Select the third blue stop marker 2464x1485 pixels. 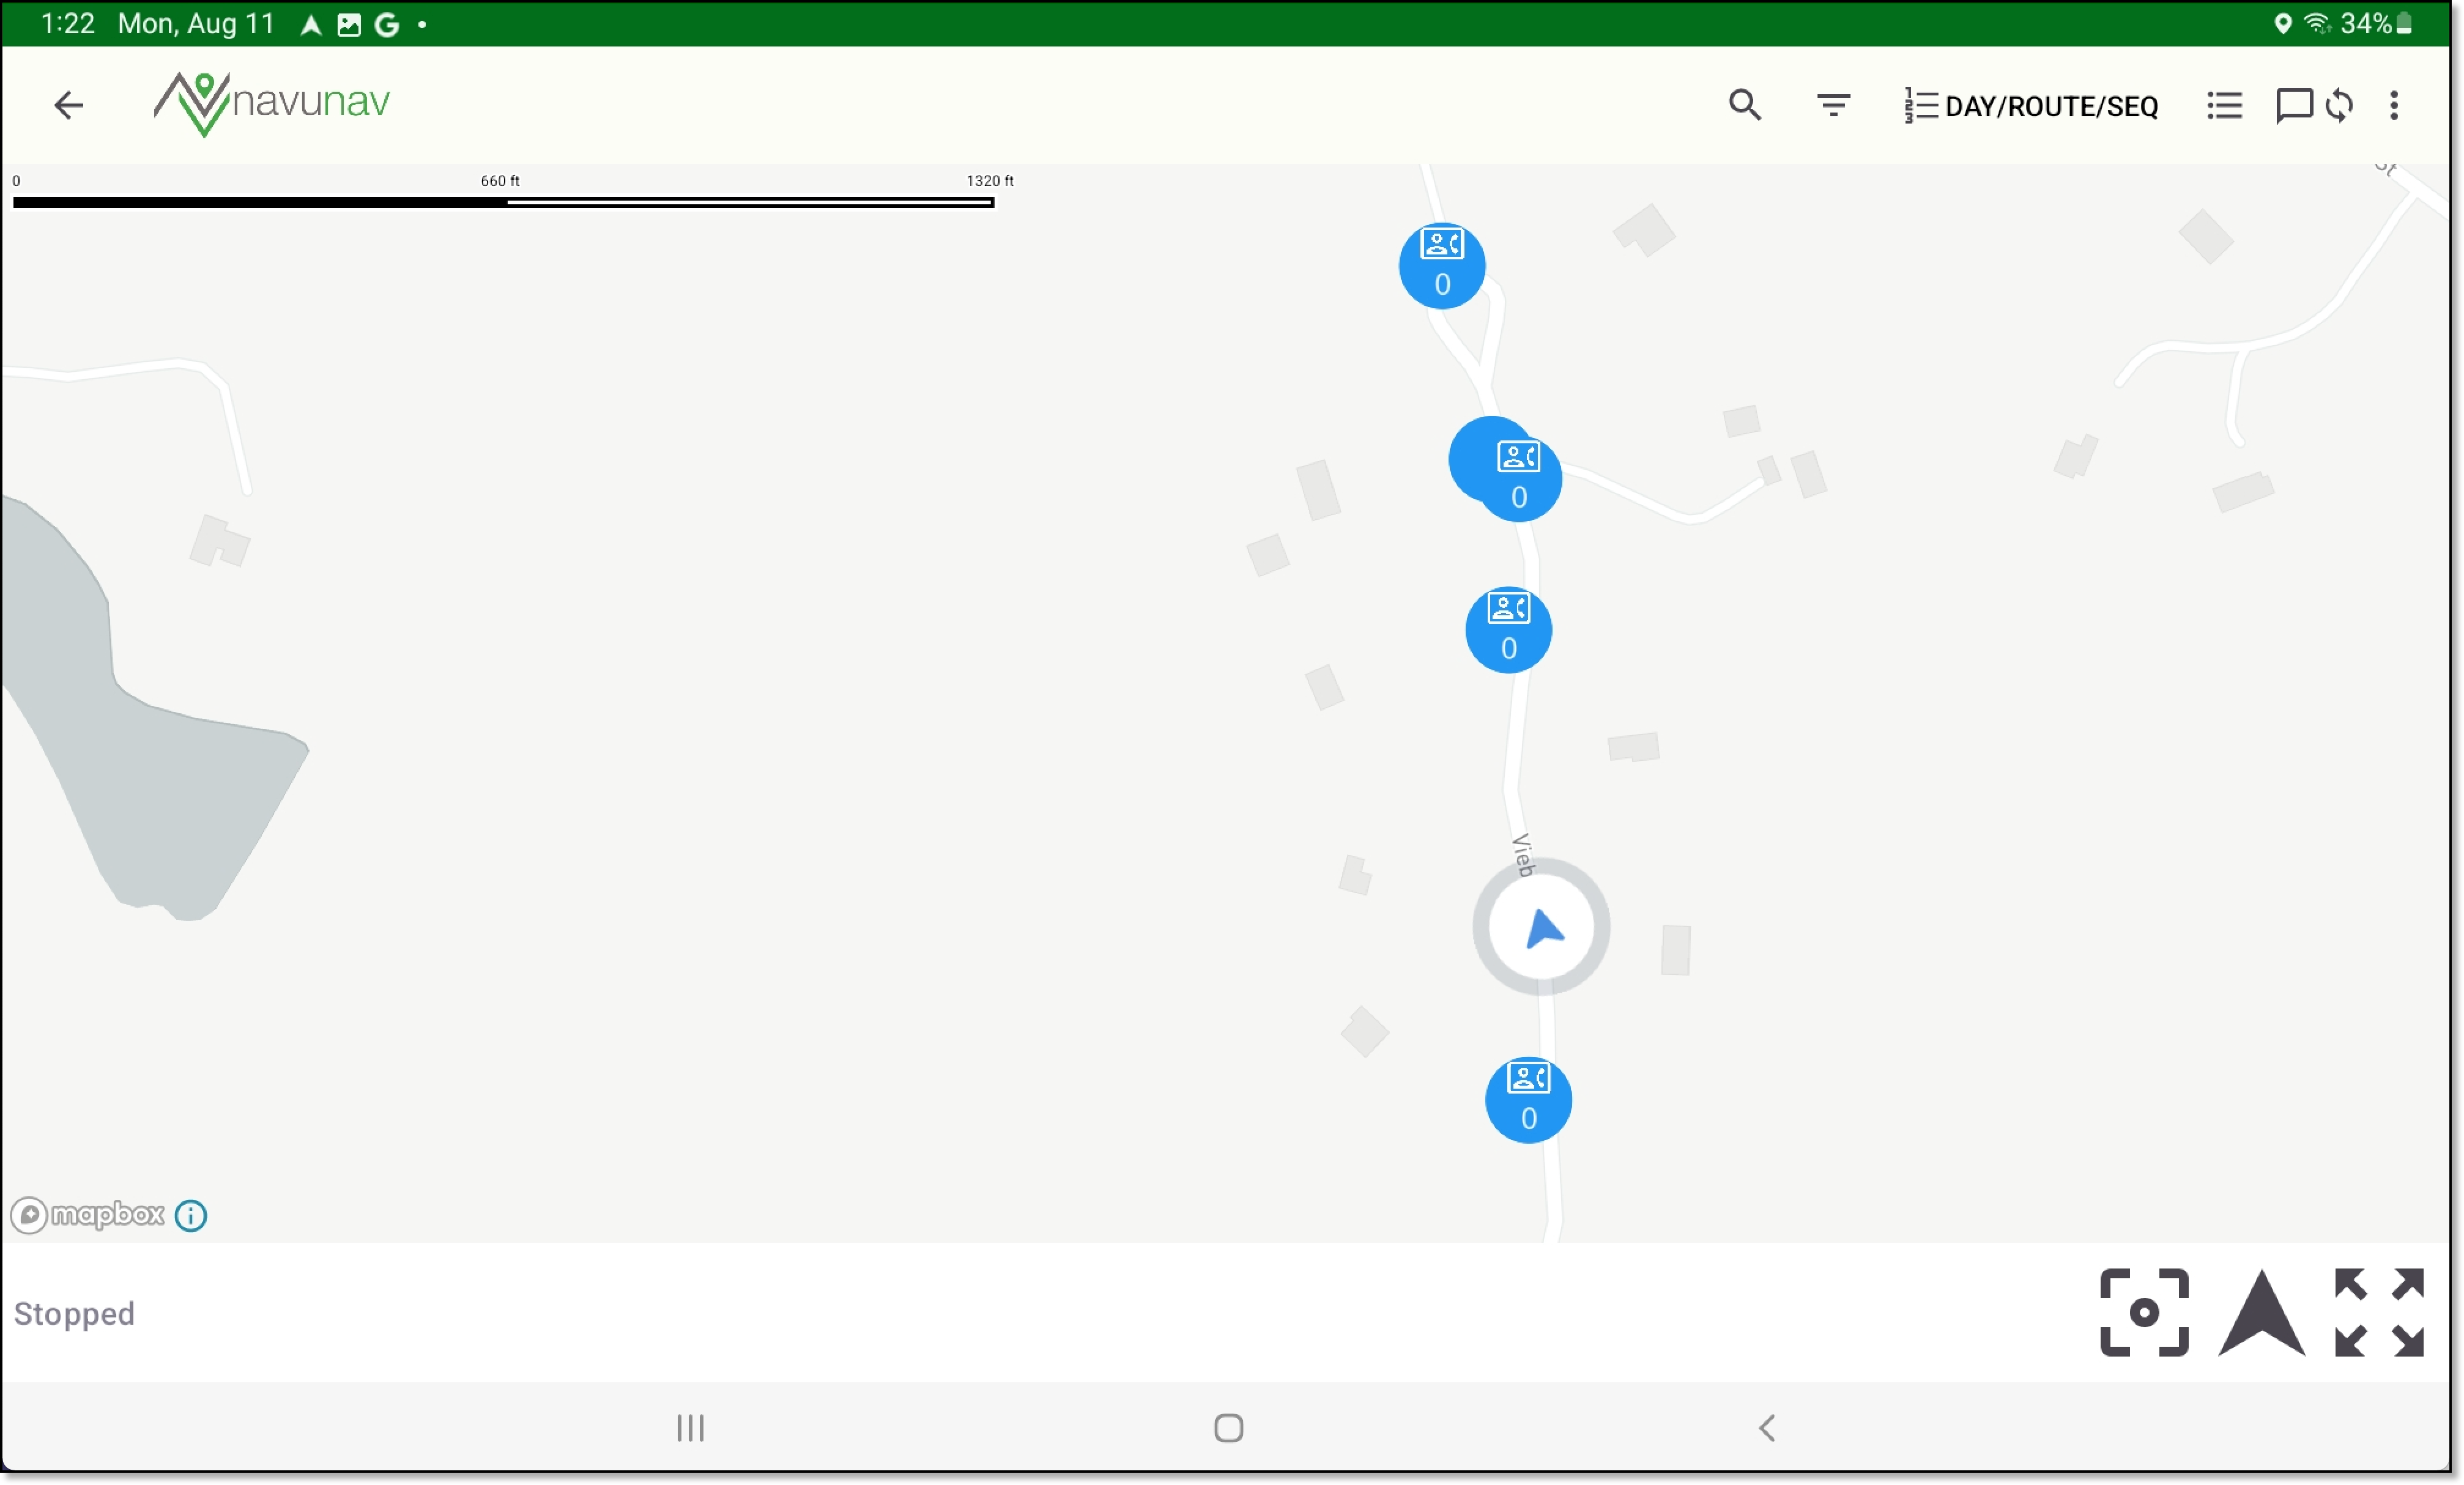coord(1509,630)
